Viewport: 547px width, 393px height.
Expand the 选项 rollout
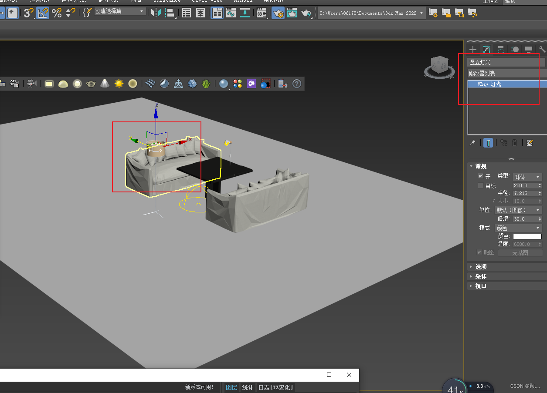click(x=506, y=267)
